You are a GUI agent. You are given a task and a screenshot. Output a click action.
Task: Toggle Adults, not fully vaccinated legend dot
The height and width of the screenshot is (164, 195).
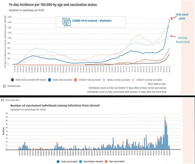pos(104,80)
